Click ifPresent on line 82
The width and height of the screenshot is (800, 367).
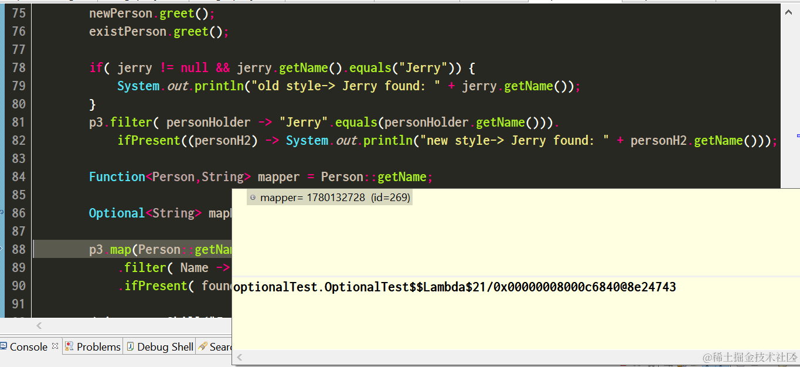(x=149, y=140)
